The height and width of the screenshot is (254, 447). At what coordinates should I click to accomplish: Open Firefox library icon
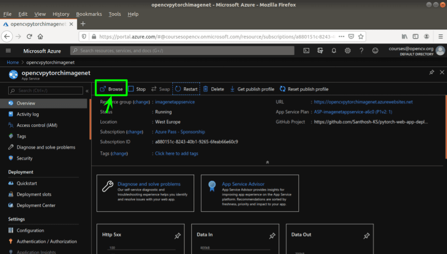(x=405, y=37)
